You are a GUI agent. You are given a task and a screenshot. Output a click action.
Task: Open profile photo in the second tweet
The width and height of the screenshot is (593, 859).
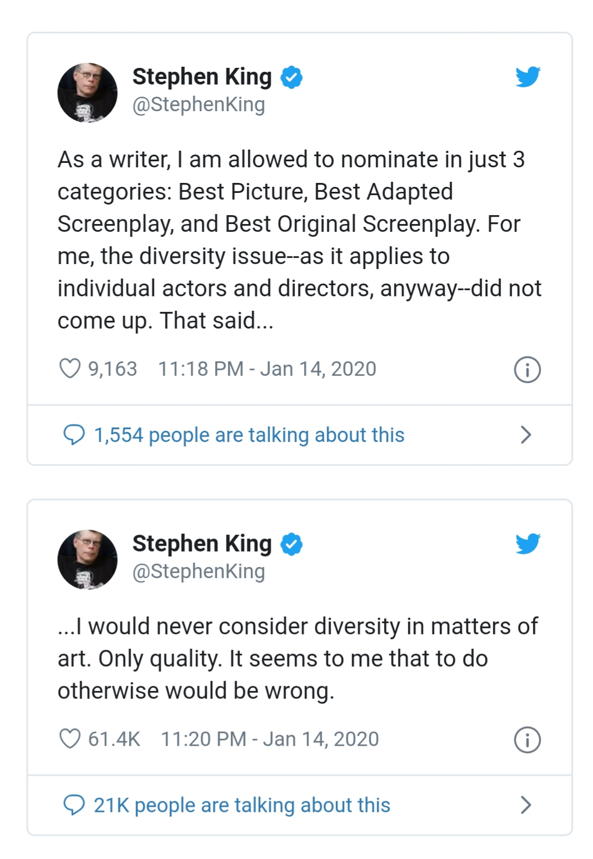tap(87, 559)
